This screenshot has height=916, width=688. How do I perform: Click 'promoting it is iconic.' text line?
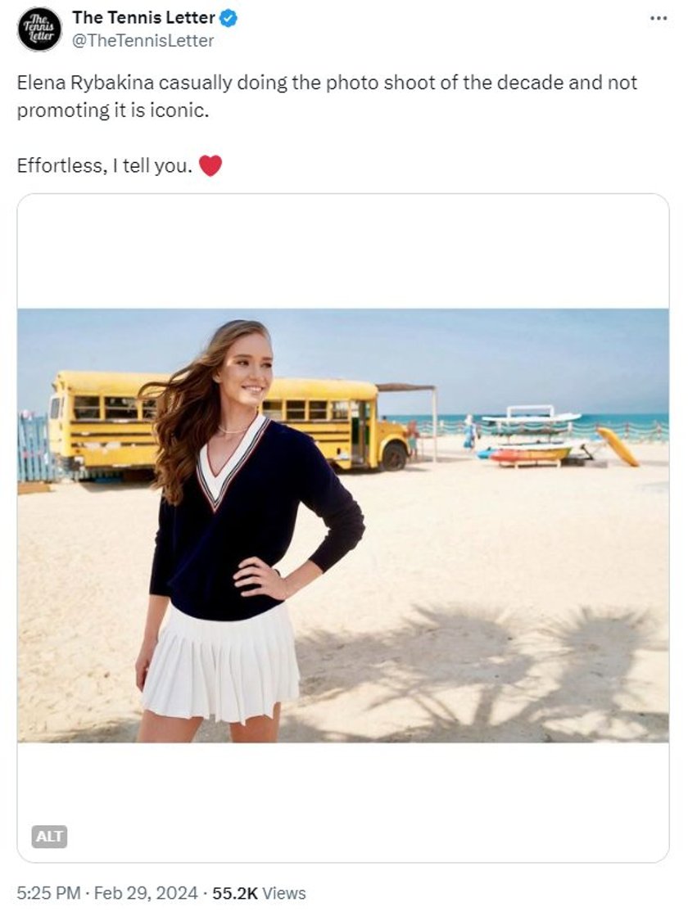point(113,111)
